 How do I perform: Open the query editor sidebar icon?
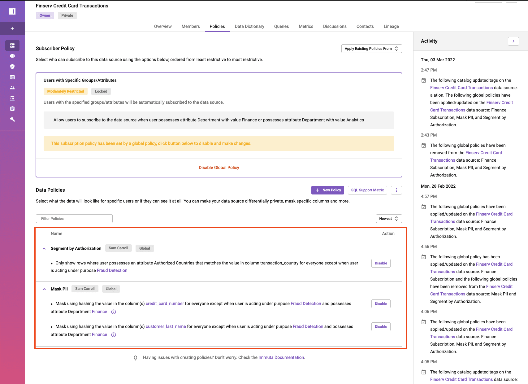tap(12, 77)
